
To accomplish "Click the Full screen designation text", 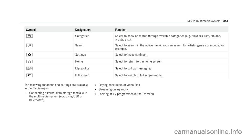I will [82, 75].
